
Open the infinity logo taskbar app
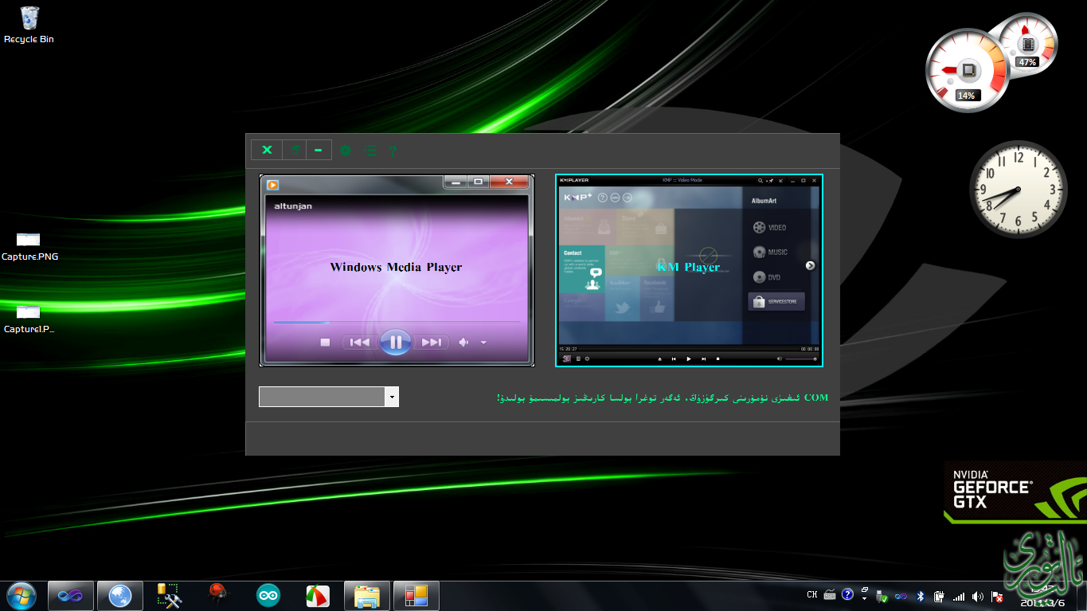(71, 595)
